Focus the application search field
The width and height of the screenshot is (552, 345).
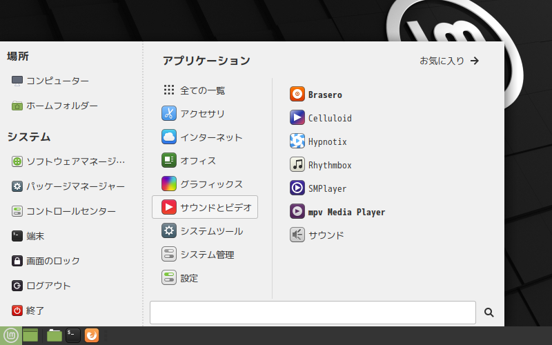pos(313,313)
